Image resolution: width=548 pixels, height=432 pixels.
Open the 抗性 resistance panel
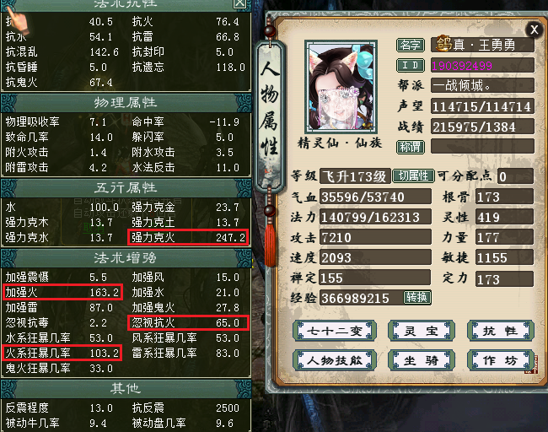point(501,331)
